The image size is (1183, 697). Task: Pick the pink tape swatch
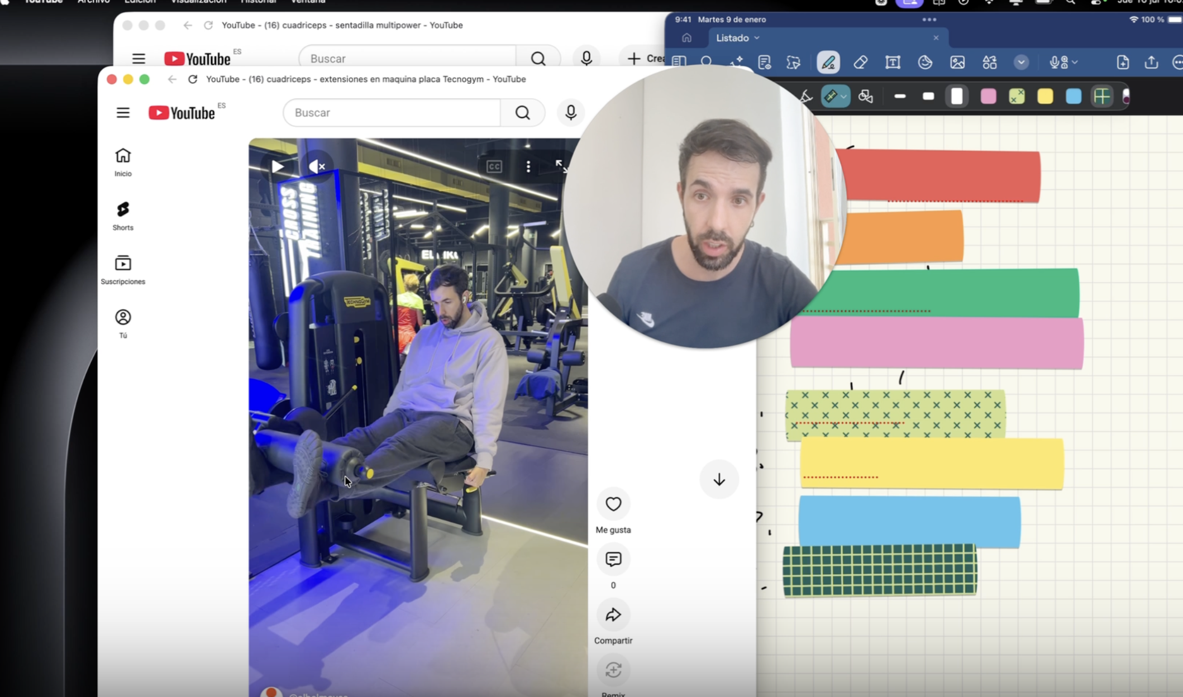pyautogui.click(x=989, y=97)
